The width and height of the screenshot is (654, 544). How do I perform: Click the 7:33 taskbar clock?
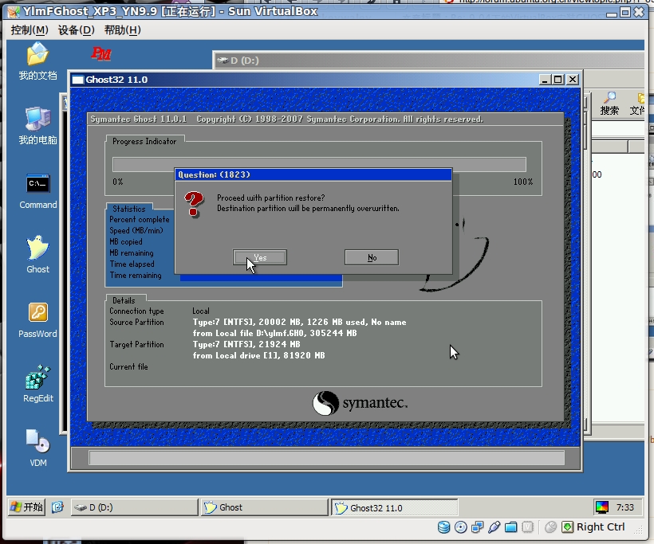pos(624,507)
